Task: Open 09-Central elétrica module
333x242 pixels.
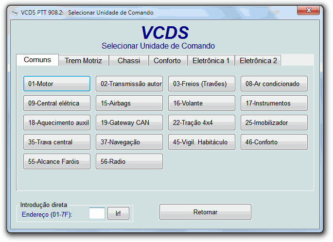Action: [x=57, y=103]
